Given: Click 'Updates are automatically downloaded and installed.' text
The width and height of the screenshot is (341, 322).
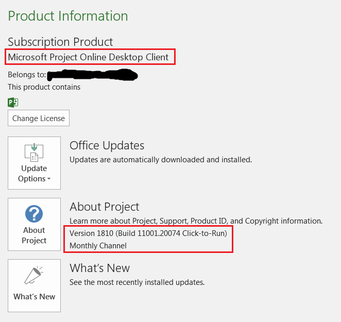Looking at the screenshot, I should coord(161,160).
